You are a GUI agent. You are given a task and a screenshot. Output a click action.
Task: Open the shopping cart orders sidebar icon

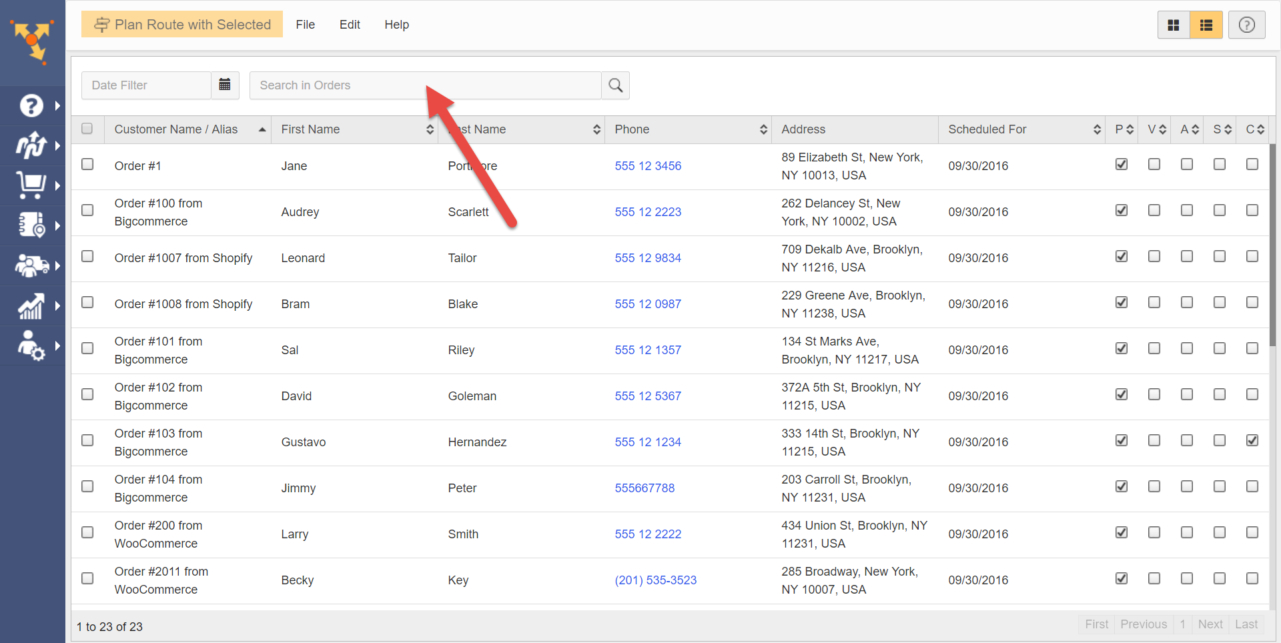click(31, 185)
